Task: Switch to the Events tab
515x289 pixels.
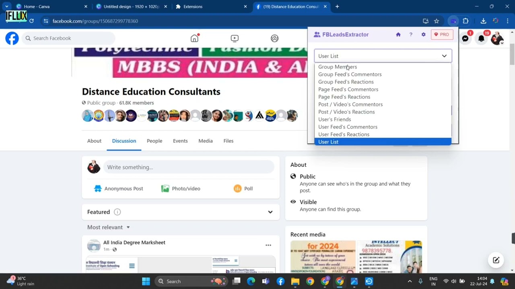Action: 180,141
